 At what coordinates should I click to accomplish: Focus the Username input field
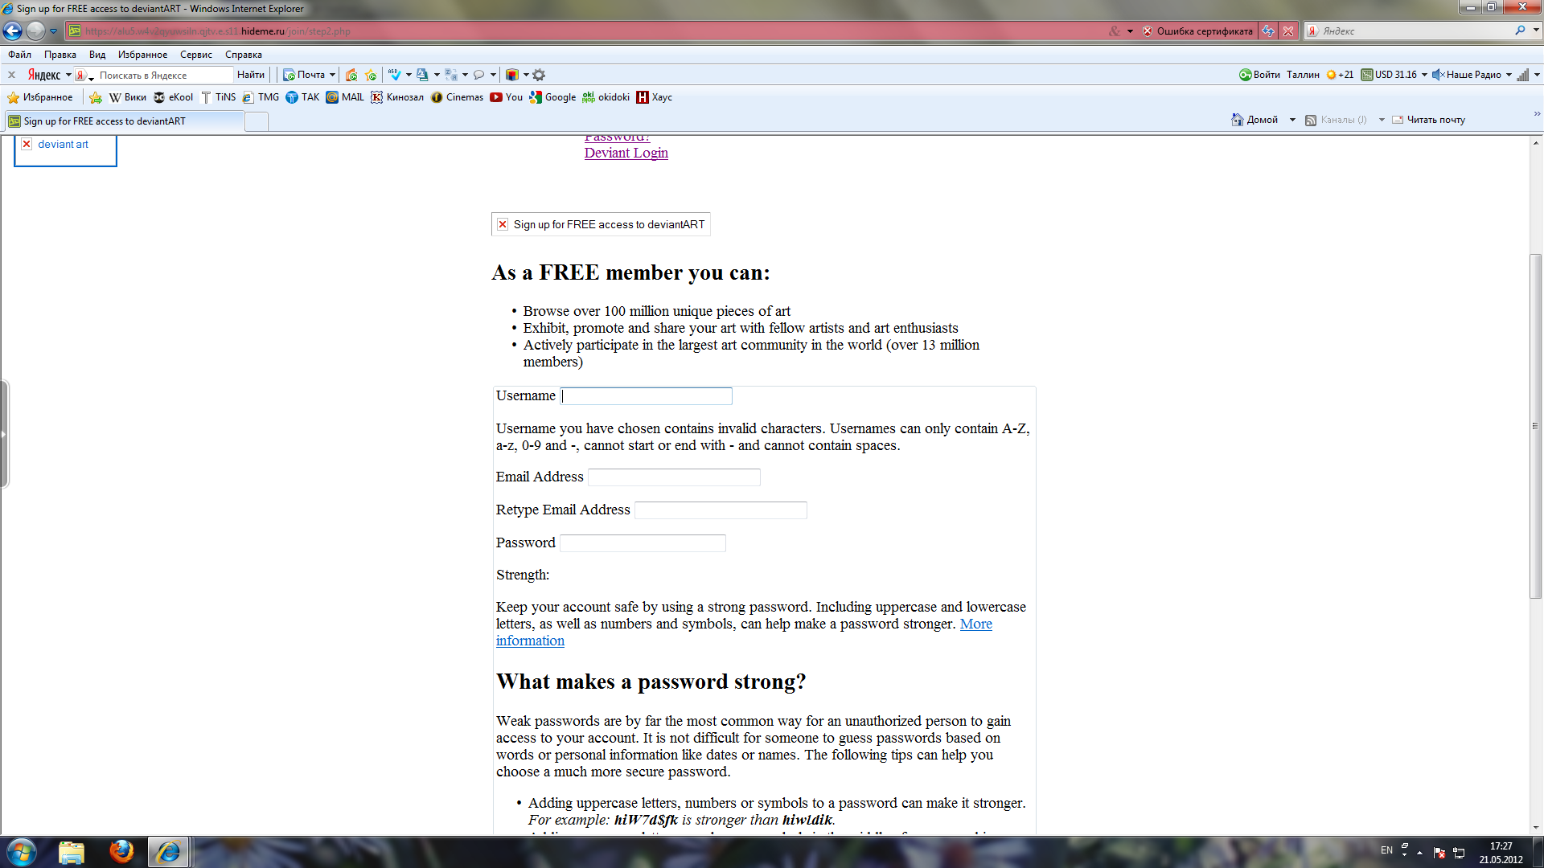(647, 396)
